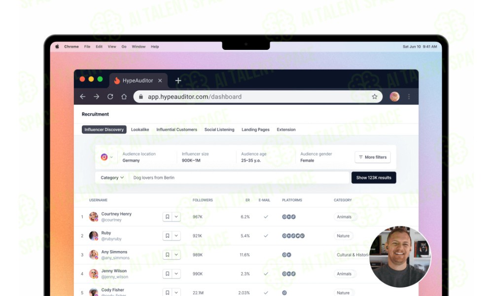Viewport: 493px width, 296px height.
Task: Sort by the ER column header
Action: (247, 200)
